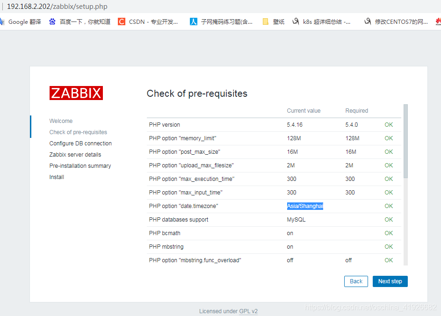Select Pre-installation summary step
Image resolution: width=441 pixels, height=316 pixels.
tap(80, 166)
